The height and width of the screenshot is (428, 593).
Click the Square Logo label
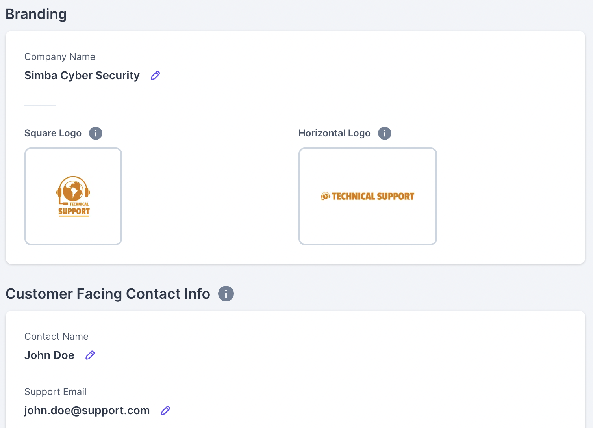(x=53, y=133)
